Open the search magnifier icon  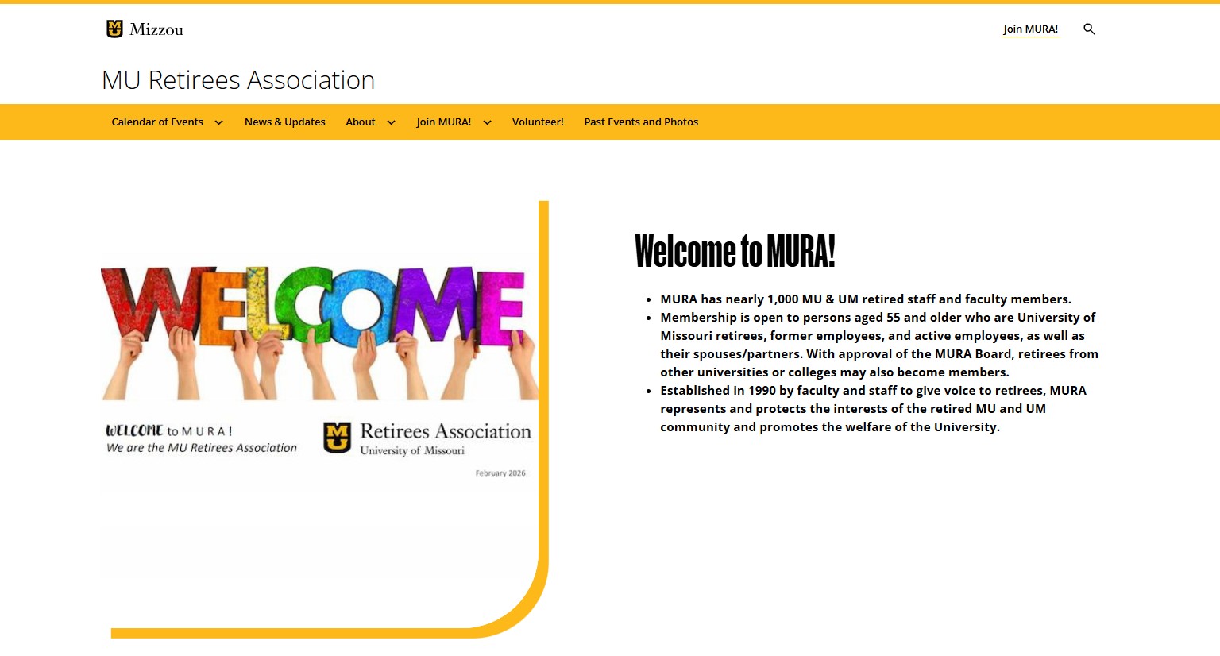[1089, 29]
